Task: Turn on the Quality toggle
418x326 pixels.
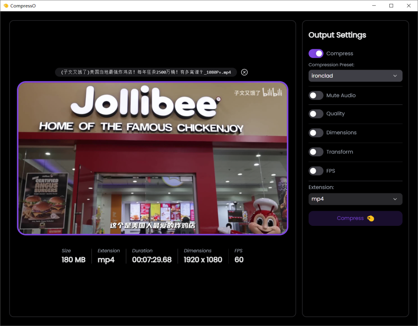Action: coord(316,114)
